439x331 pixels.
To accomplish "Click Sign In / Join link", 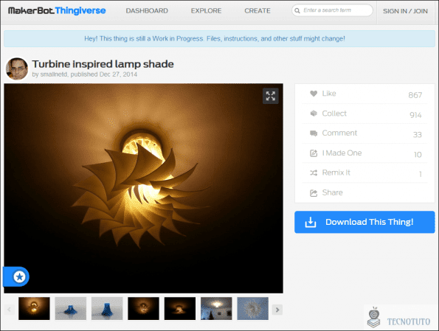I will click(x=405, y=11).
